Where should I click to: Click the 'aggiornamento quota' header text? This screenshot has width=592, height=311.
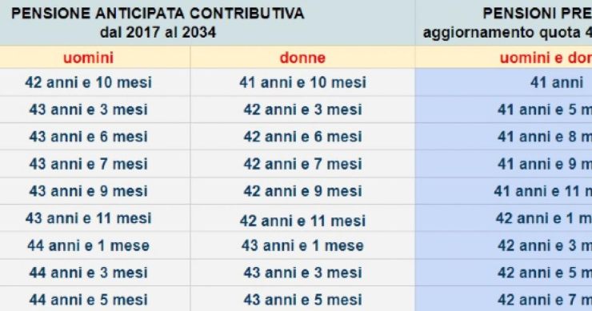[502, 33]
